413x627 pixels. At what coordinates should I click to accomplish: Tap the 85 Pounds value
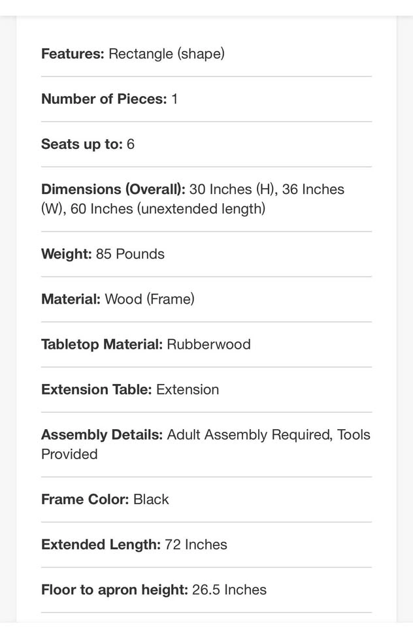pyautogui.click(x=130, y=254)
